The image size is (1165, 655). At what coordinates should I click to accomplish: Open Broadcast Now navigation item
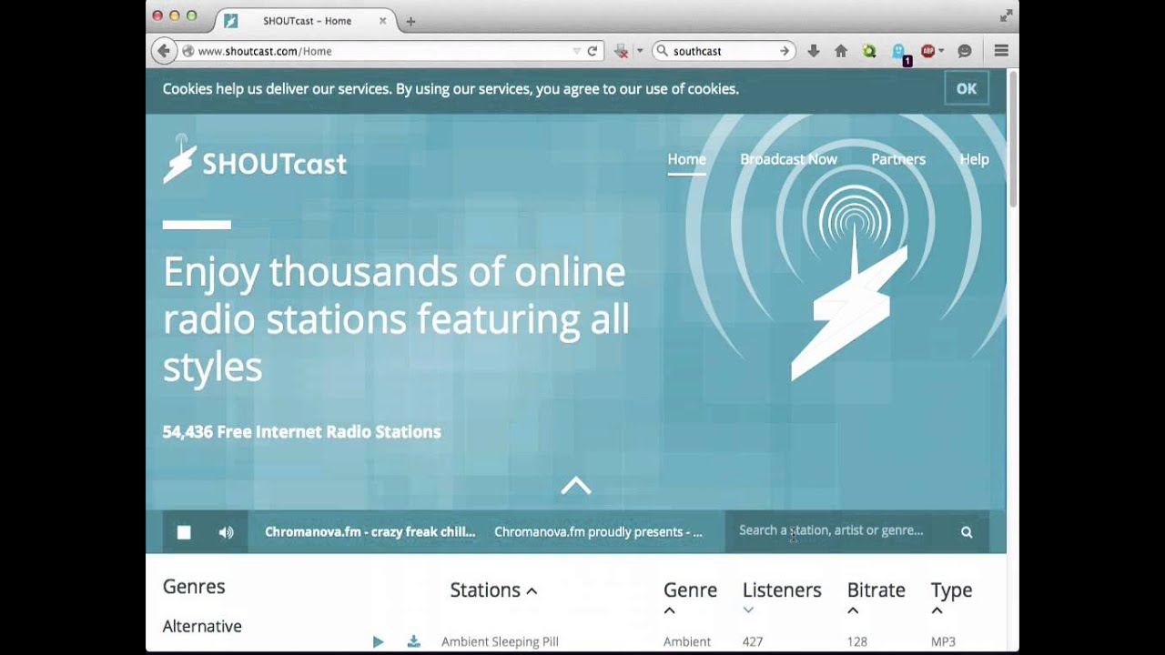[x=788, y=159]
